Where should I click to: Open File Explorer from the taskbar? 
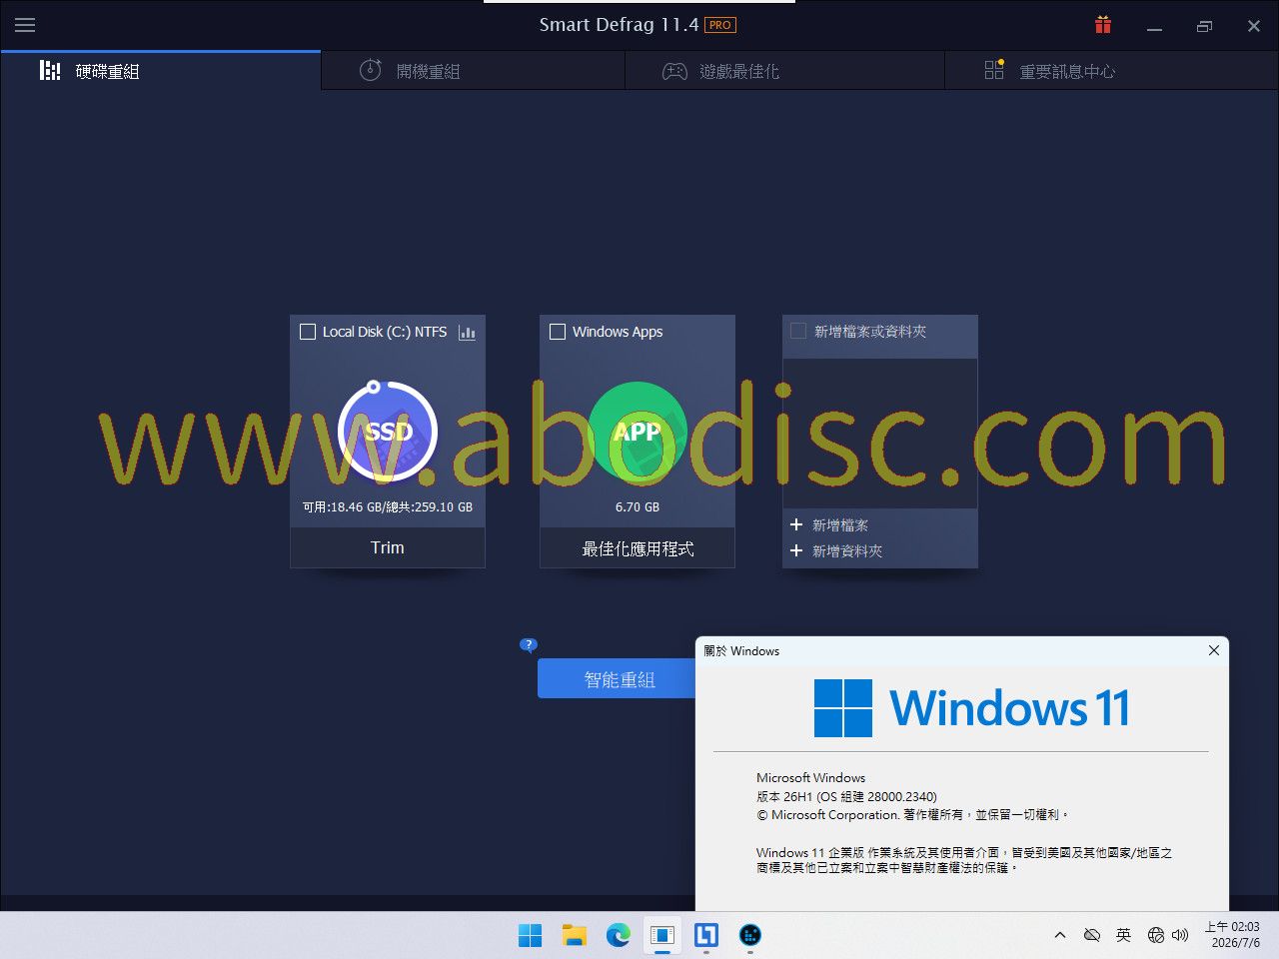[575, 935]
